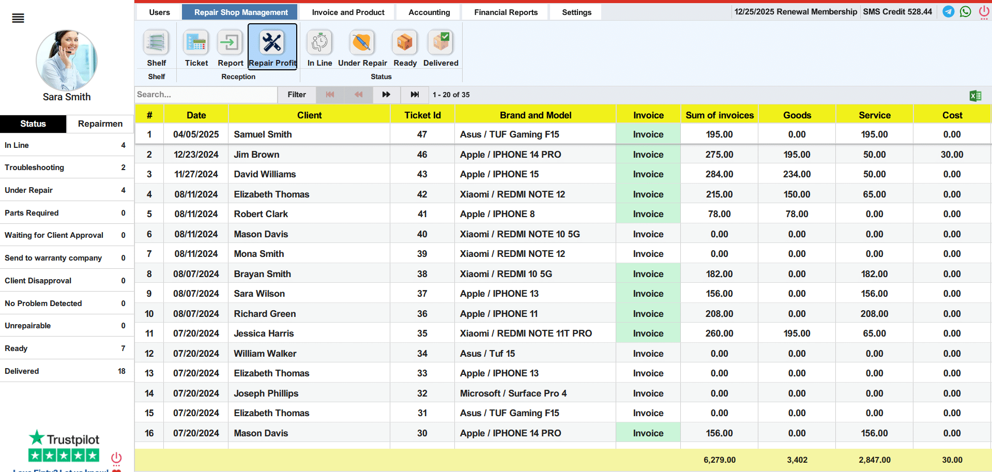This screenshot has height=472, width=992.
Task: Open Invoice for David Williams ticket 43
Action: tap(648, 174)
